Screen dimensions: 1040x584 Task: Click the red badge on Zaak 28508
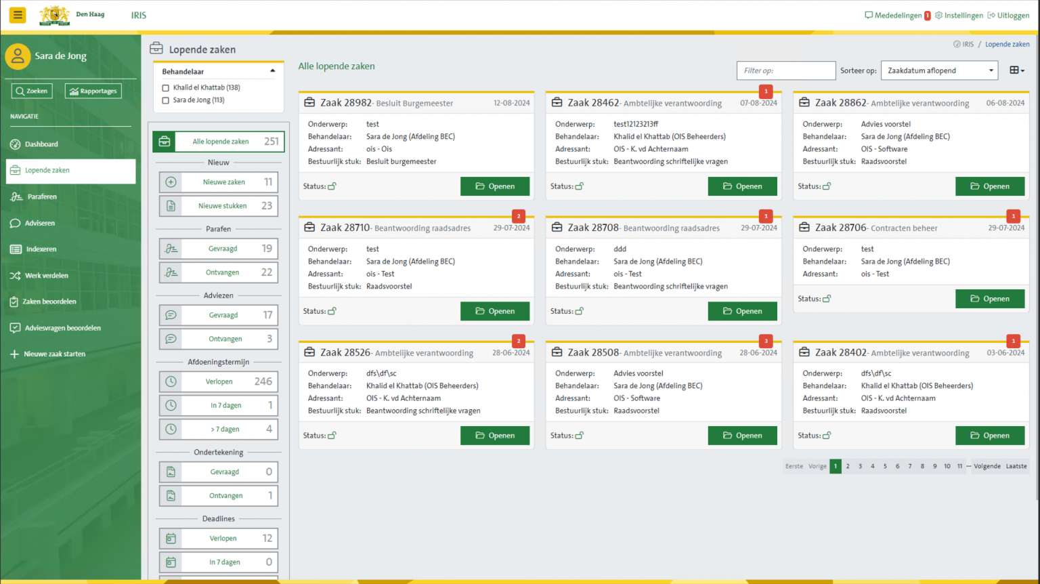766,341
